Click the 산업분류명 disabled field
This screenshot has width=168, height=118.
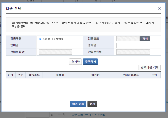(x=133, y=52)
